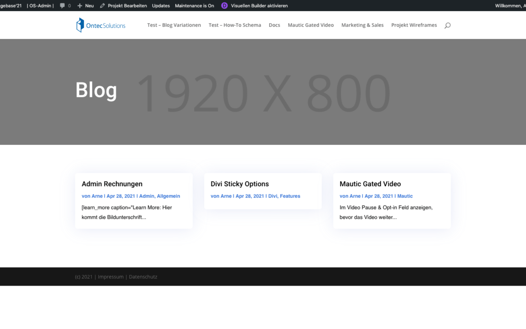Click the pencil Projekt Bearbeiten item

(123, 6)
